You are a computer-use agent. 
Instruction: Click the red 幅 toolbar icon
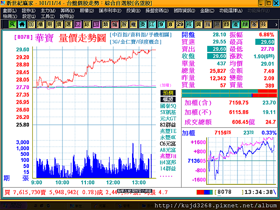(115, 24)
